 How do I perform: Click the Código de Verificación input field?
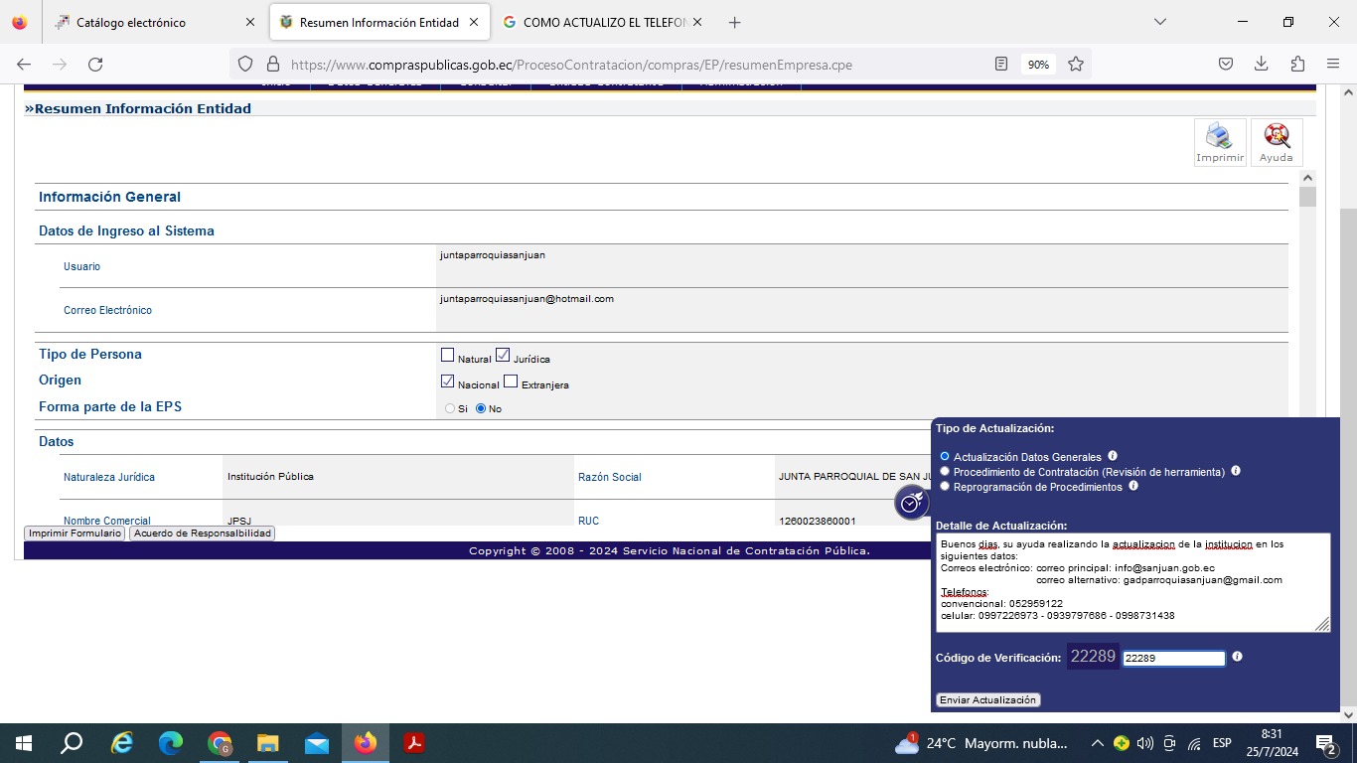[1173, 658]
